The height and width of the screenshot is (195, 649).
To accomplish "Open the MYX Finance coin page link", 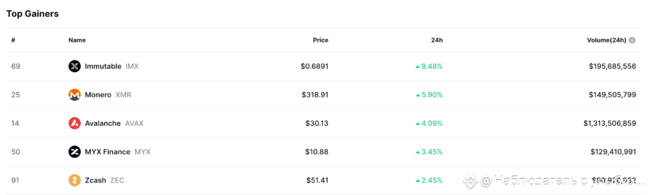I will click(108, 152).
